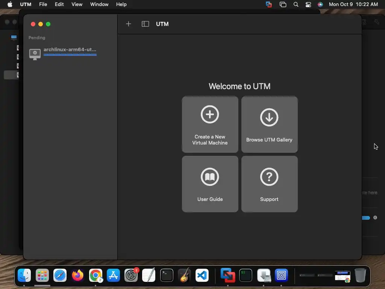Open Spotlight search
The width and height of the screenshot is (385, 289).
[296, 5]
